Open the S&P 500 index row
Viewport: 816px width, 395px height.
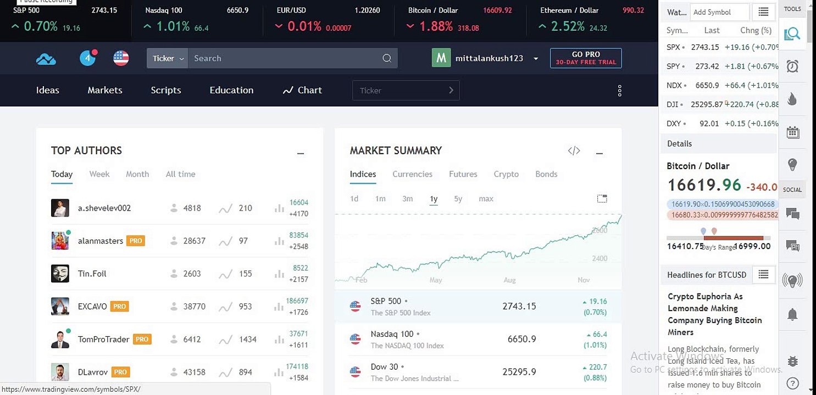[478, 307]
